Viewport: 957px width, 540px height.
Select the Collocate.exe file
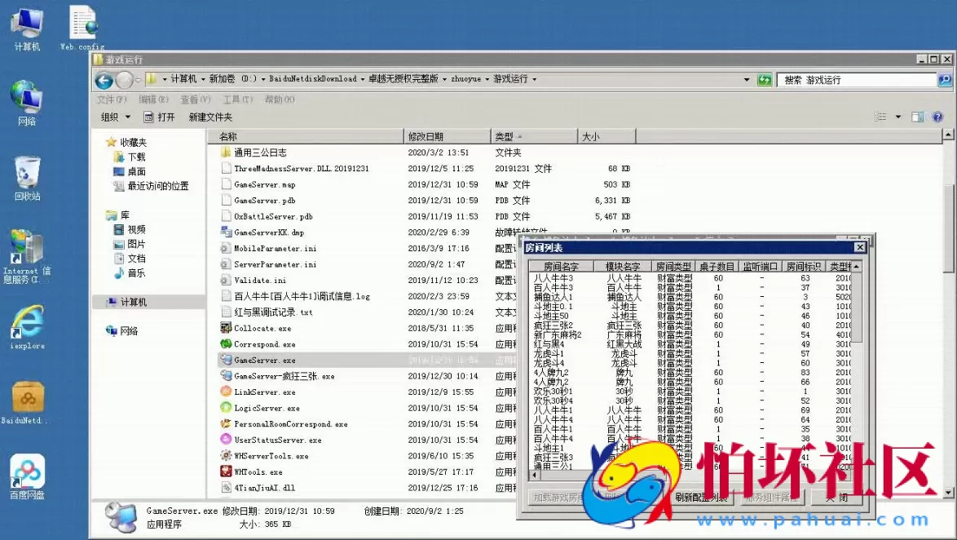point(262,329)
